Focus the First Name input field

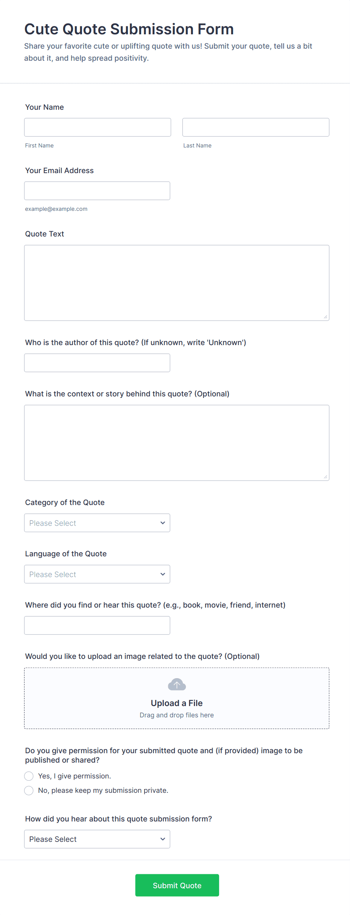[x=97, y=127]
